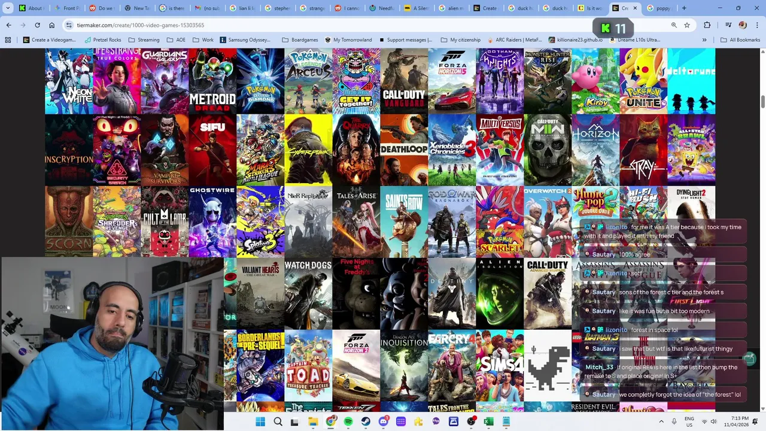Click the page vertical scrollbar thumb
The width and height of the screenshot is (766, 431).
tap(762, 102)
